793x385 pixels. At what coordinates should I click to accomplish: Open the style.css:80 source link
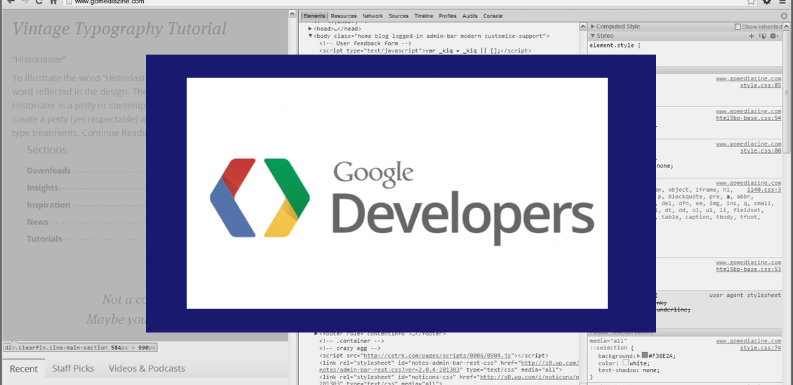[761, 150]
